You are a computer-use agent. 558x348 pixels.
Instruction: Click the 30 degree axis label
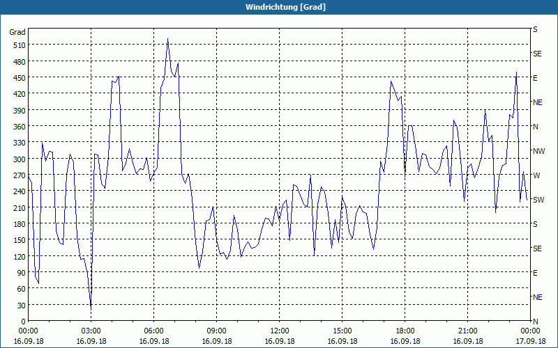click(22, 305)
